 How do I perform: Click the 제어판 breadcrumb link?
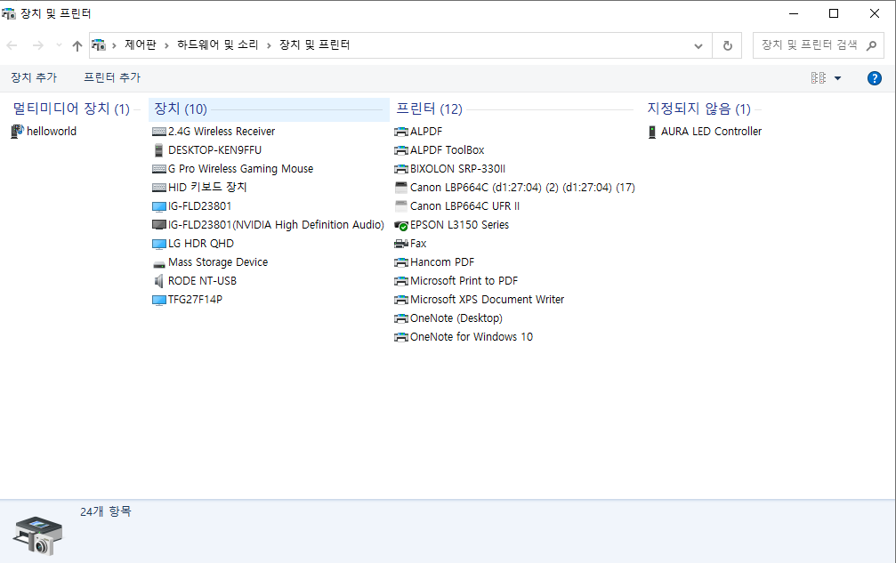141,45
